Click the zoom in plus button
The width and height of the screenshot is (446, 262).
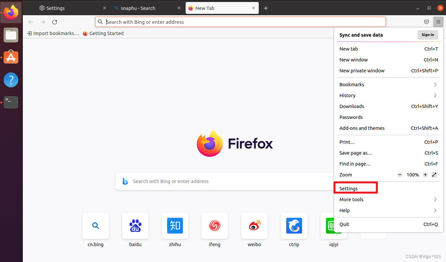(x=425, y=175)
